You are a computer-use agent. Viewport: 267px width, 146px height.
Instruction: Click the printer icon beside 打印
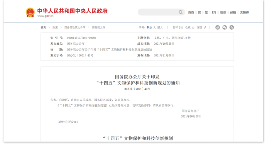click(181, 27)
